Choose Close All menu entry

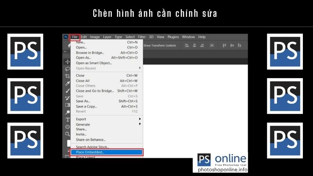(107, 81)
